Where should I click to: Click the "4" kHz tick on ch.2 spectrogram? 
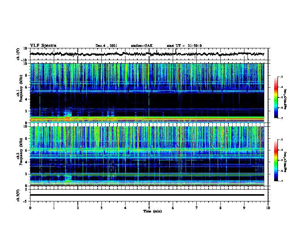[27, 162]
